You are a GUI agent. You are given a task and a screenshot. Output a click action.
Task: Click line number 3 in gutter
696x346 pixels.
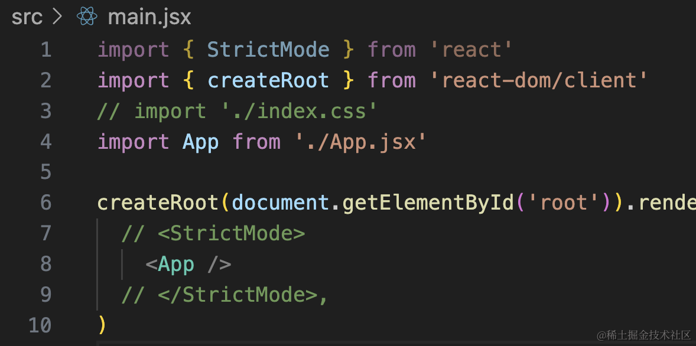(x=46, y=111)
